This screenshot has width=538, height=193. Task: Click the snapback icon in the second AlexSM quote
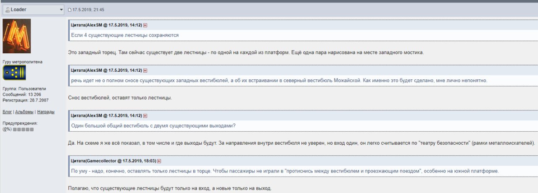coord(145,70)
